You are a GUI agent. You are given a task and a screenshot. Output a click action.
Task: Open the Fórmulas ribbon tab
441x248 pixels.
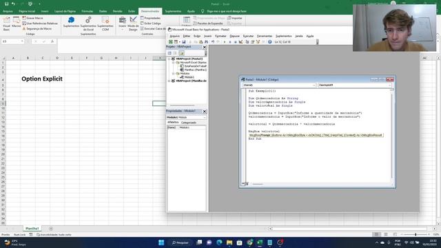88,11
